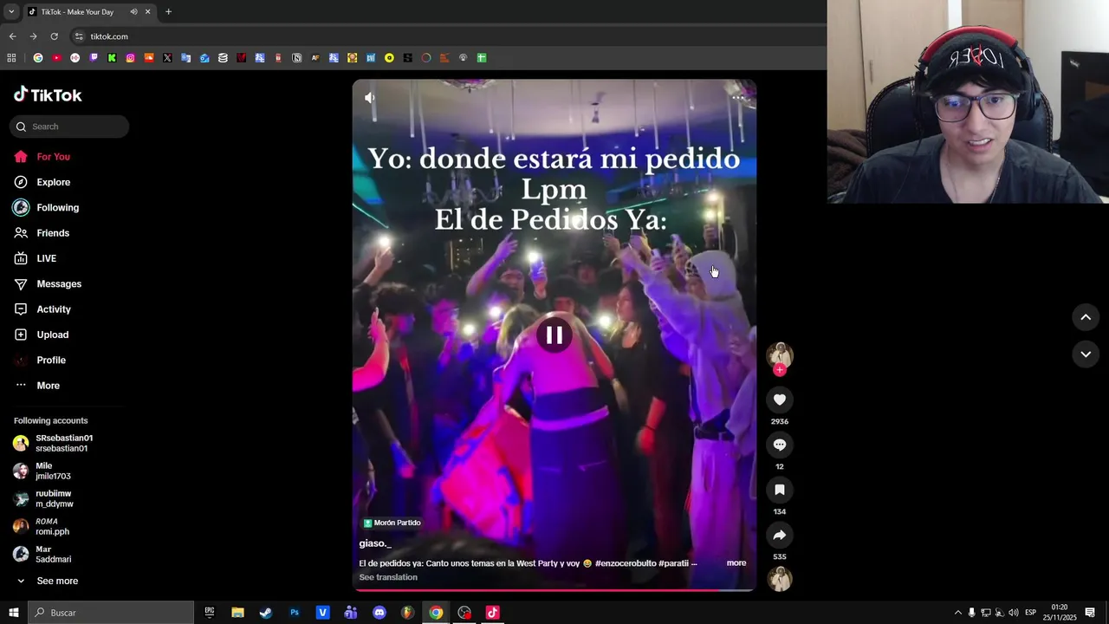Open comments via speech bubble icon
The height and width of the screenshot is (624, 1109).
(780, 445)
